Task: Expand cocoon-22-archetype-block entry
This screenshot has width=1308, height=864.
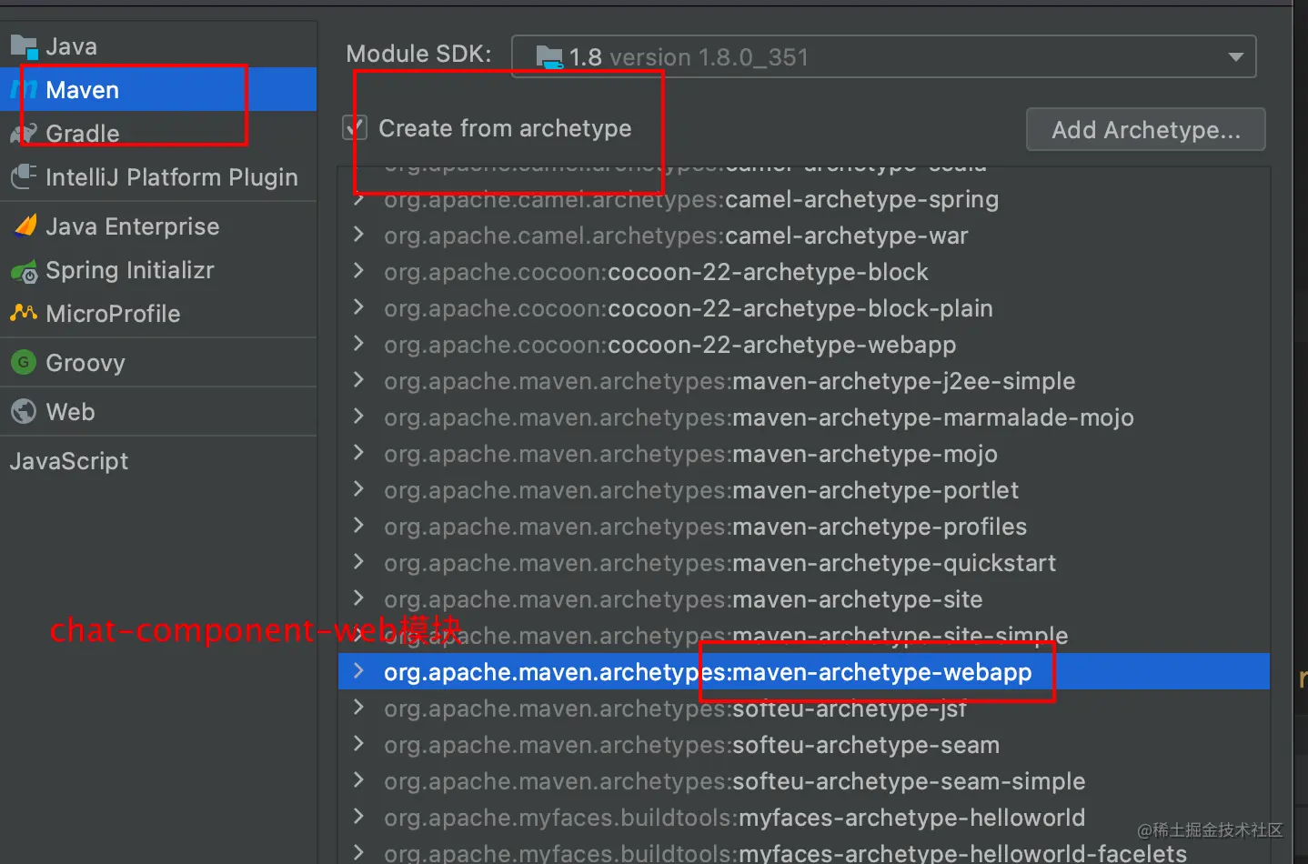Action: pos(358,271)
